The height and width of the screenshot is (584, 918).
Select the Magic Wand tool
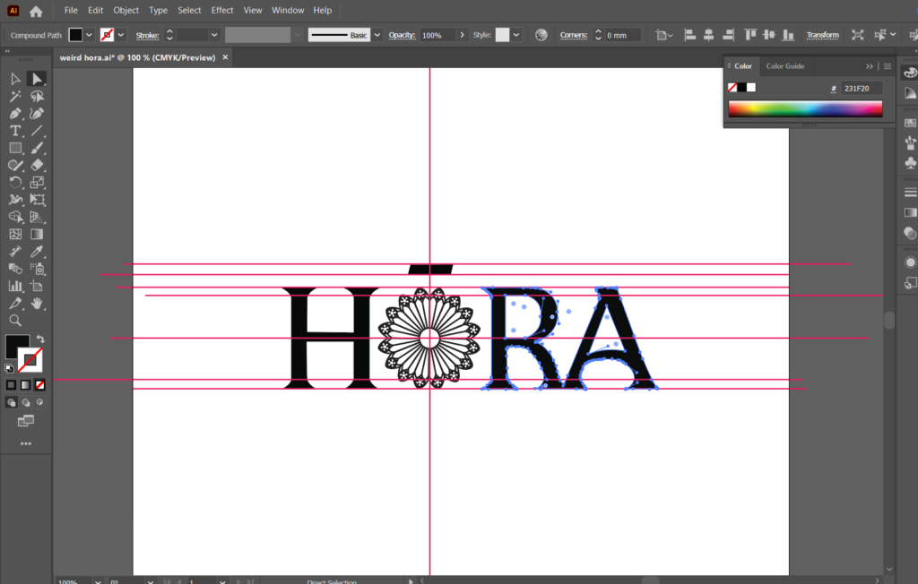coord(15,97)
